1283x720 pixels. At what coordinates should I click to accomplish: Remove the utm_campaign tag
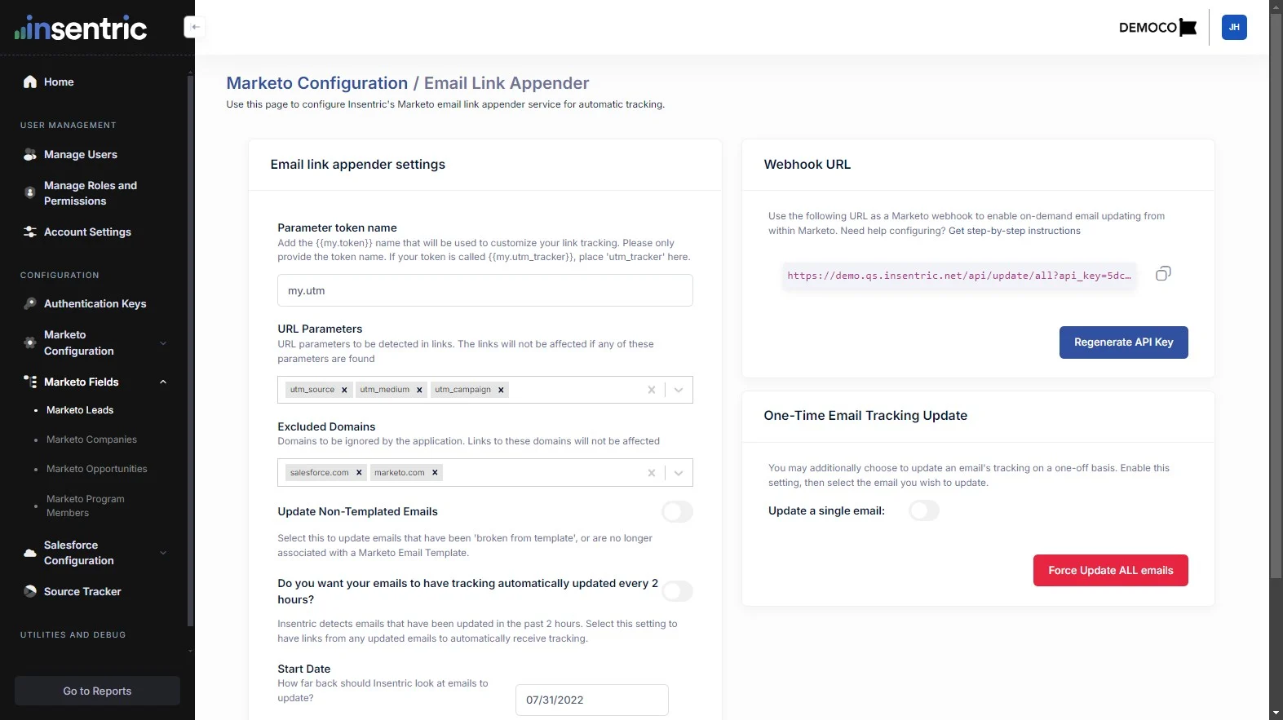point(501,390)
